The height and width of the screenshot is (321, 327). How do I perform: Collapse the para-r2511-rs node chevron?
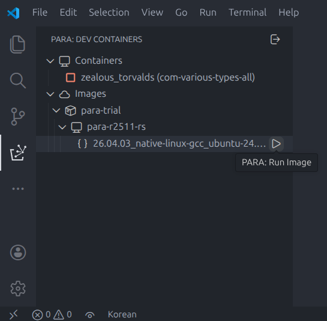62,127
